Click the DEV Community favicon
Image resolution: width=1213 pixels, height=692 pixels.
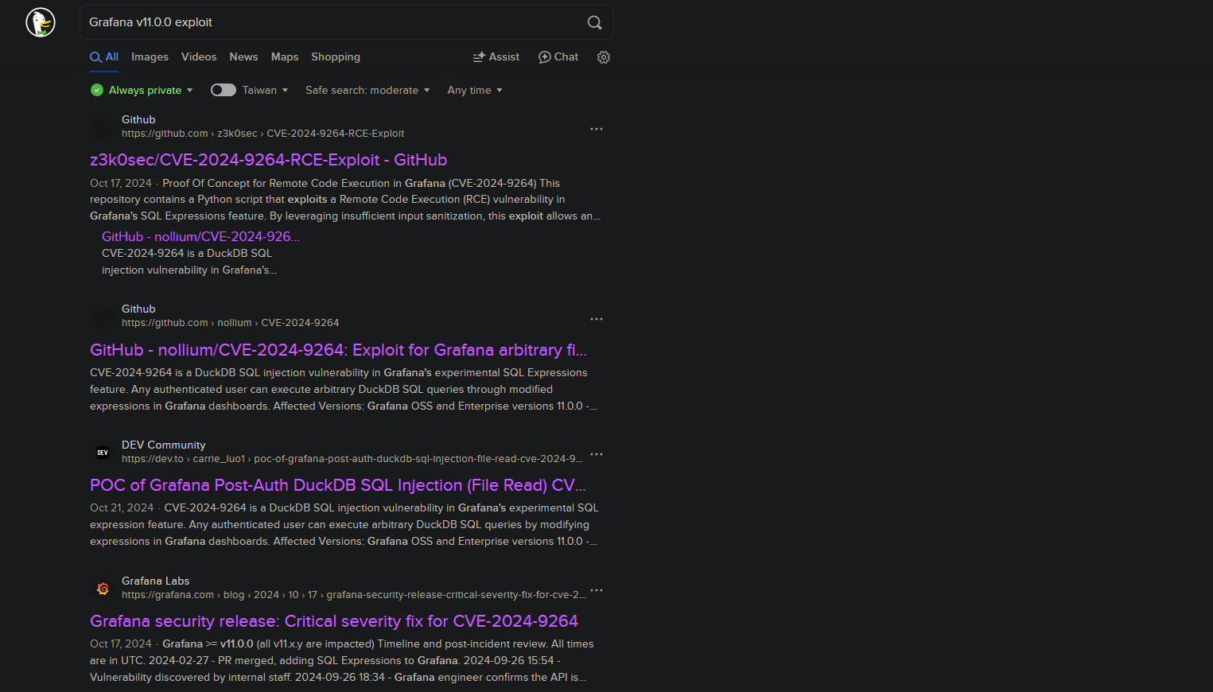103,453
